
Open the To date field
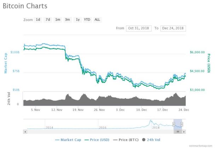[173, 28]
